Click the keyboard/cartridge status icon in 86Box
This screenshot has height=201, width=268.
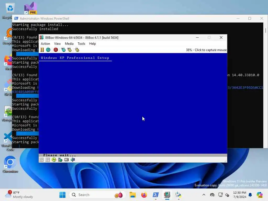point(66,160)
